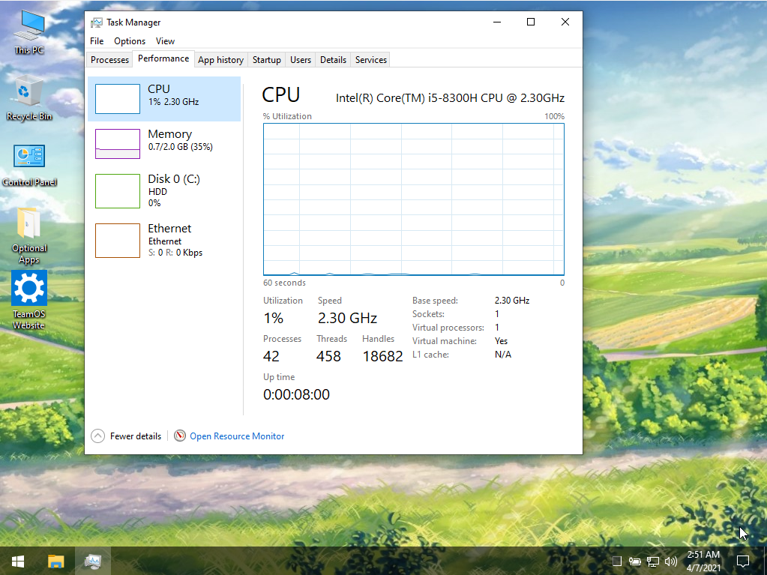The image size is (767, 575).
Task: Select the Disk 0 (C:) entry label
Action: pos(174,179)
